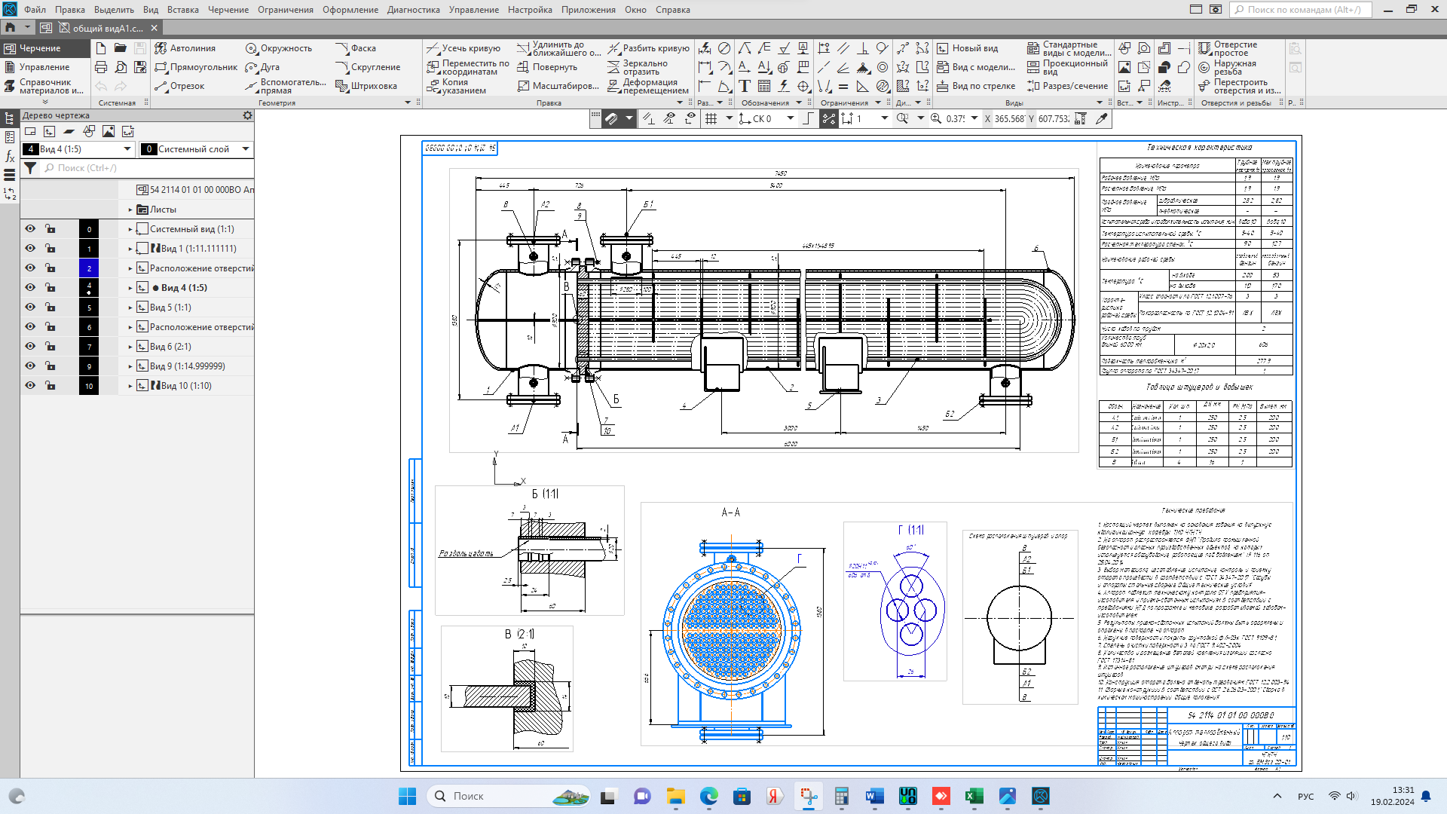
Task: Click Вид с модели button
Action: [x=976, y=67]
